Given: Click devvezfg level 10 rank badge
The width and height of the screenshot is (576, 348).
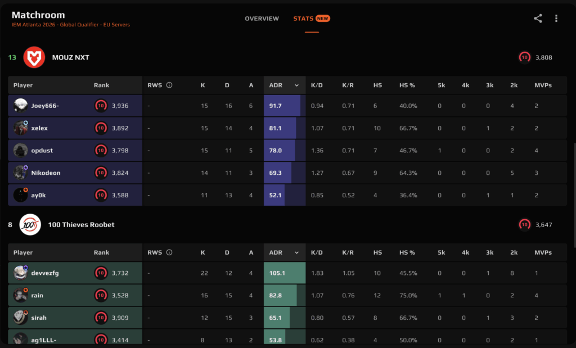Looking at the screenshot, I should click(101, 273).
